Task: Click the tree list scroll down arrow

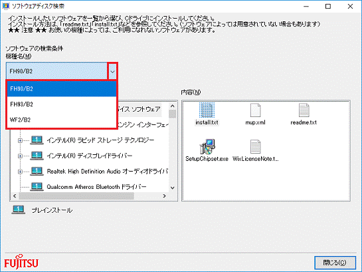Action: click(x=173, y=188)
